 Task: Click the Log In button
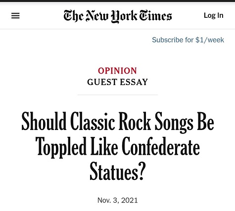(214, 15)
